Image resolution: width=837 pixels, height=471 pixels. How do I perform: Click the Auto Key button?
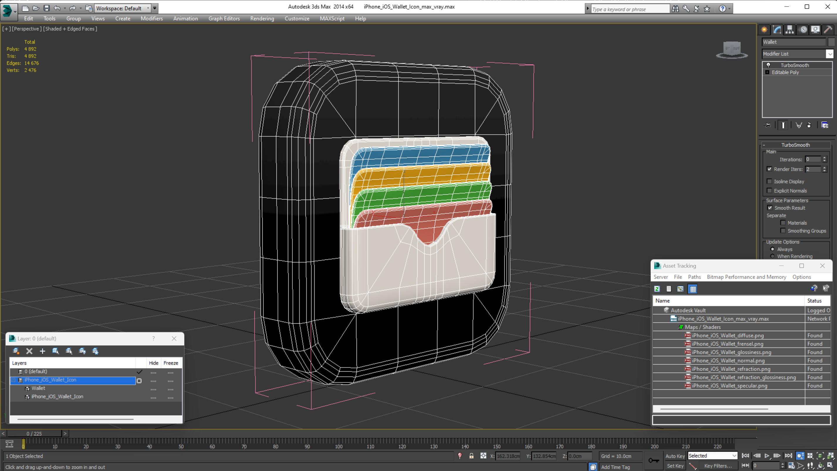(x=675, y=456)
